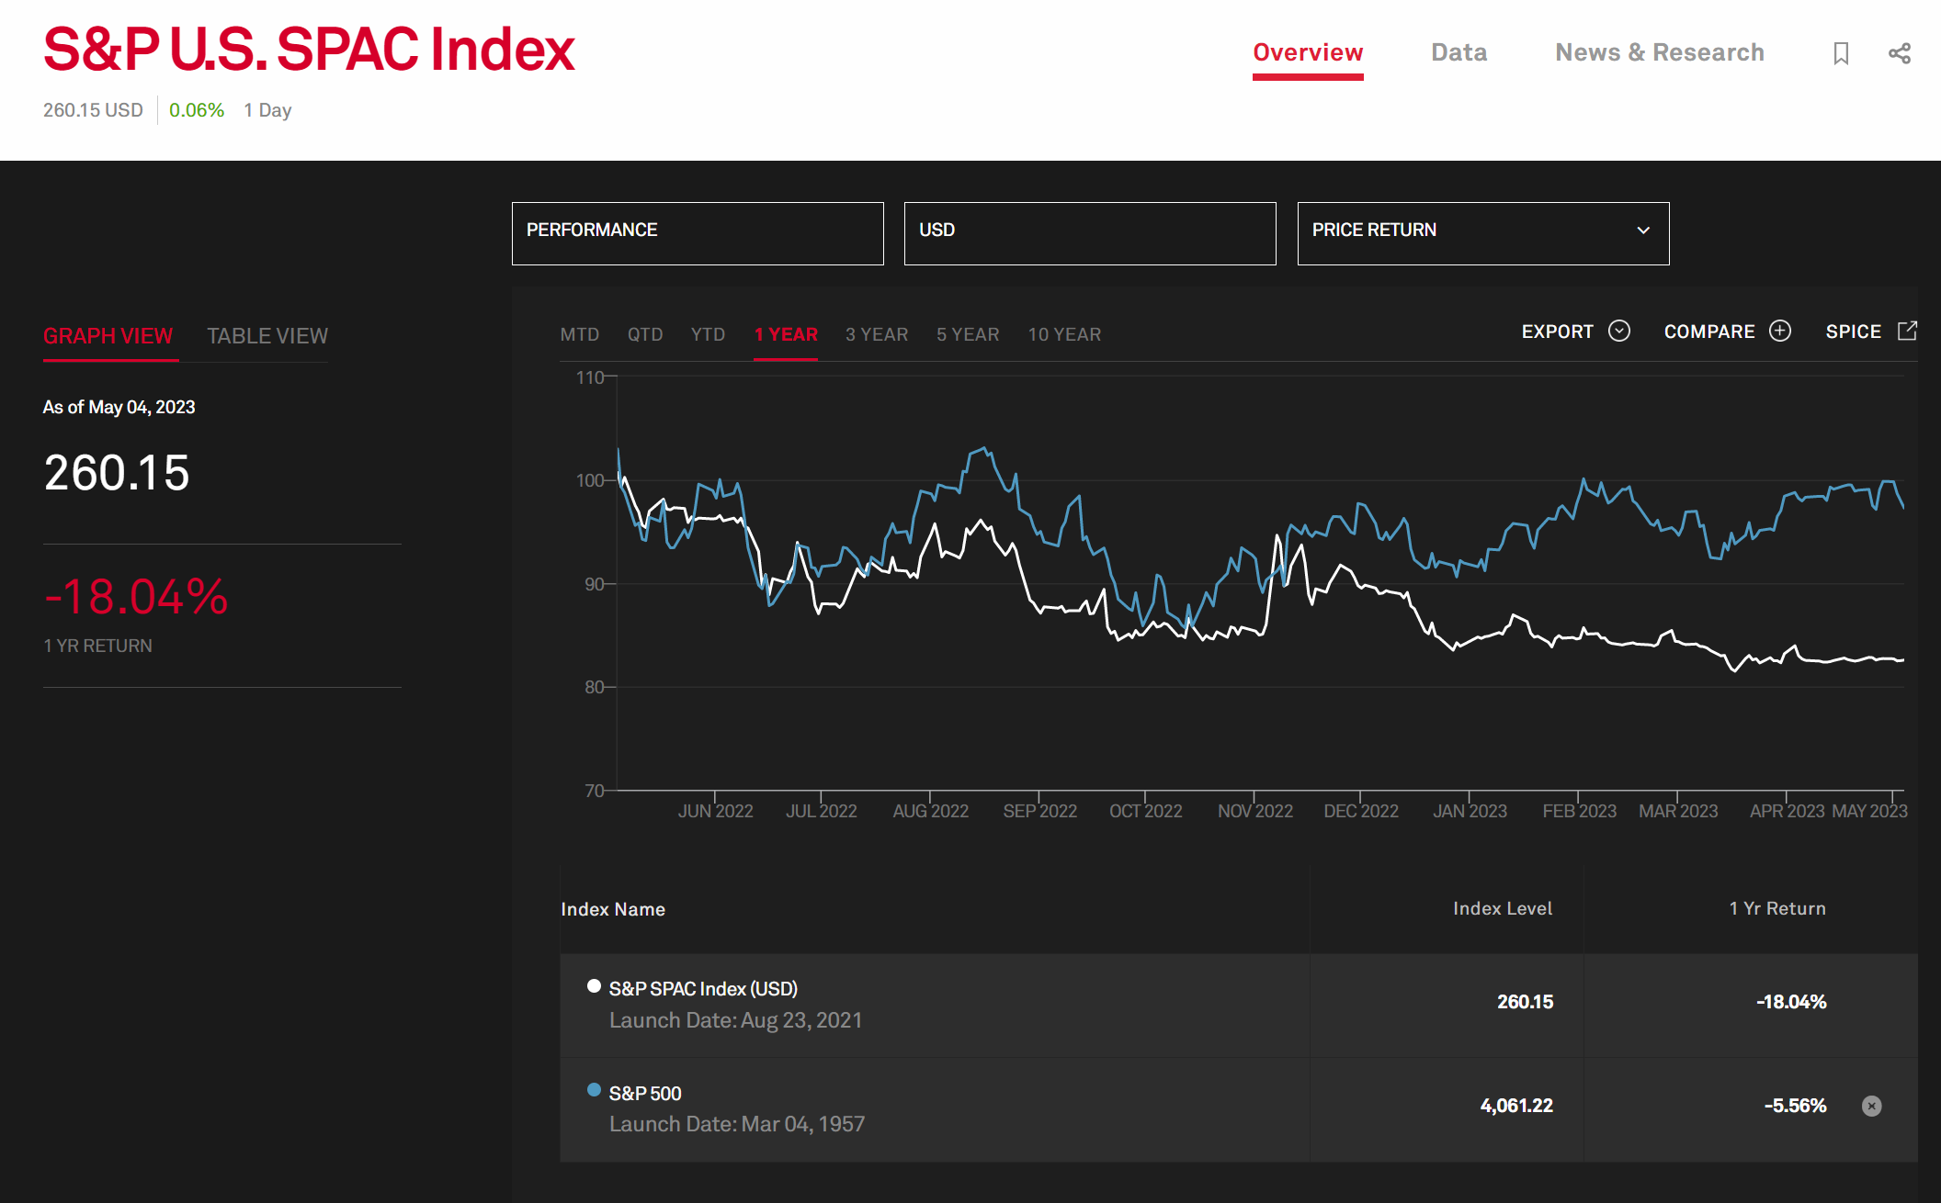
Task: Select the 10 Year range
Action: tap(1063, 334)
